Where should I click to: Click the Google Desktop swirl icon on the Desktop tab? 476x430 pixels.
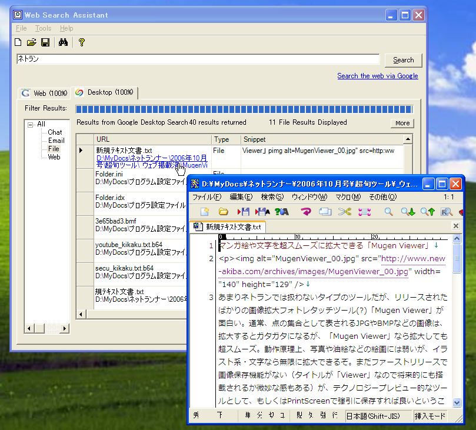(x=79, y=92)
